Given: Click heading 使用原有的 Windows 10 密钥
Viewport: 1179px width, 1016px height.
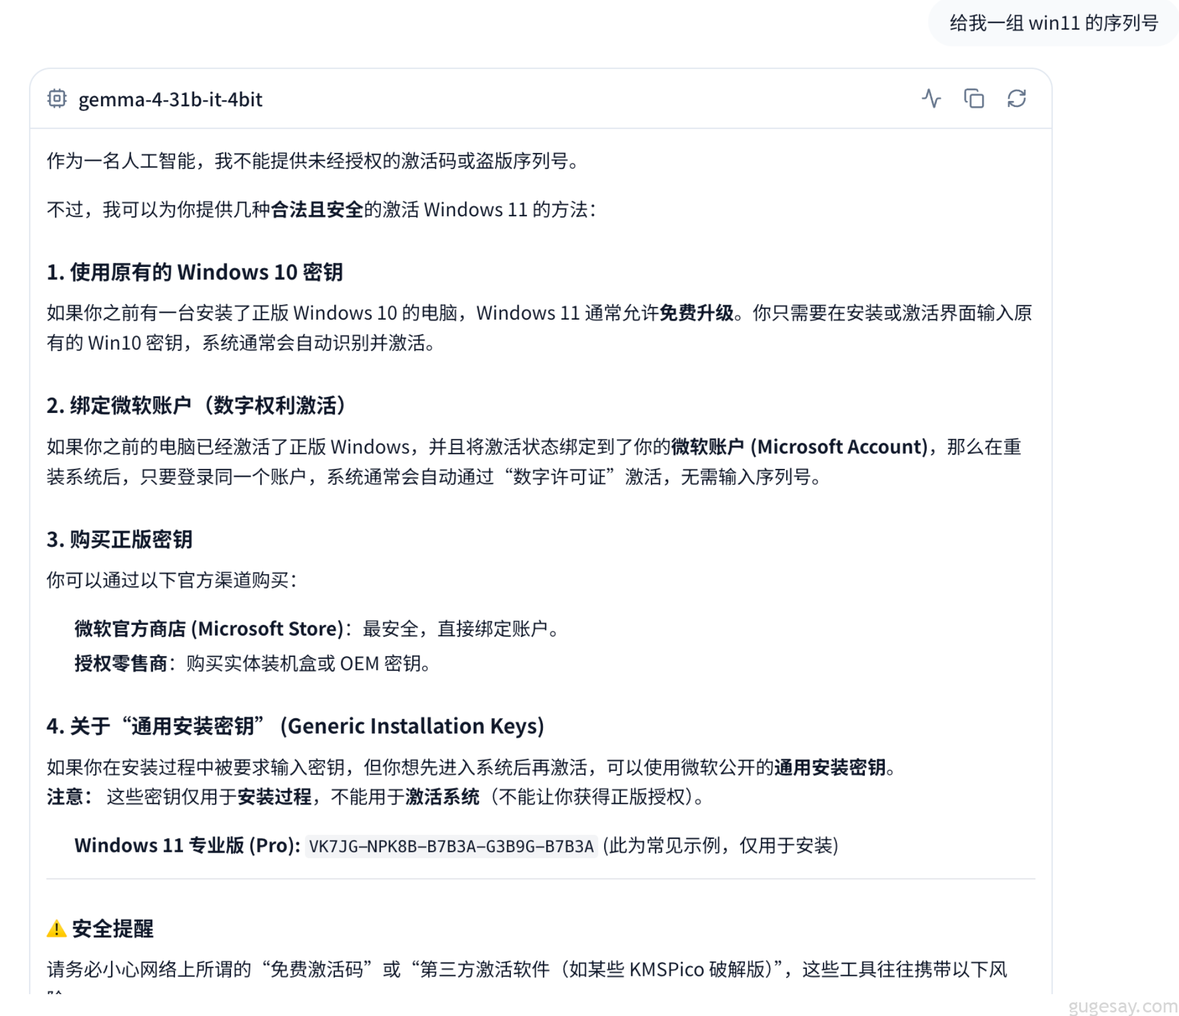Looking at the screenshot, I should [x=195, y=272].
